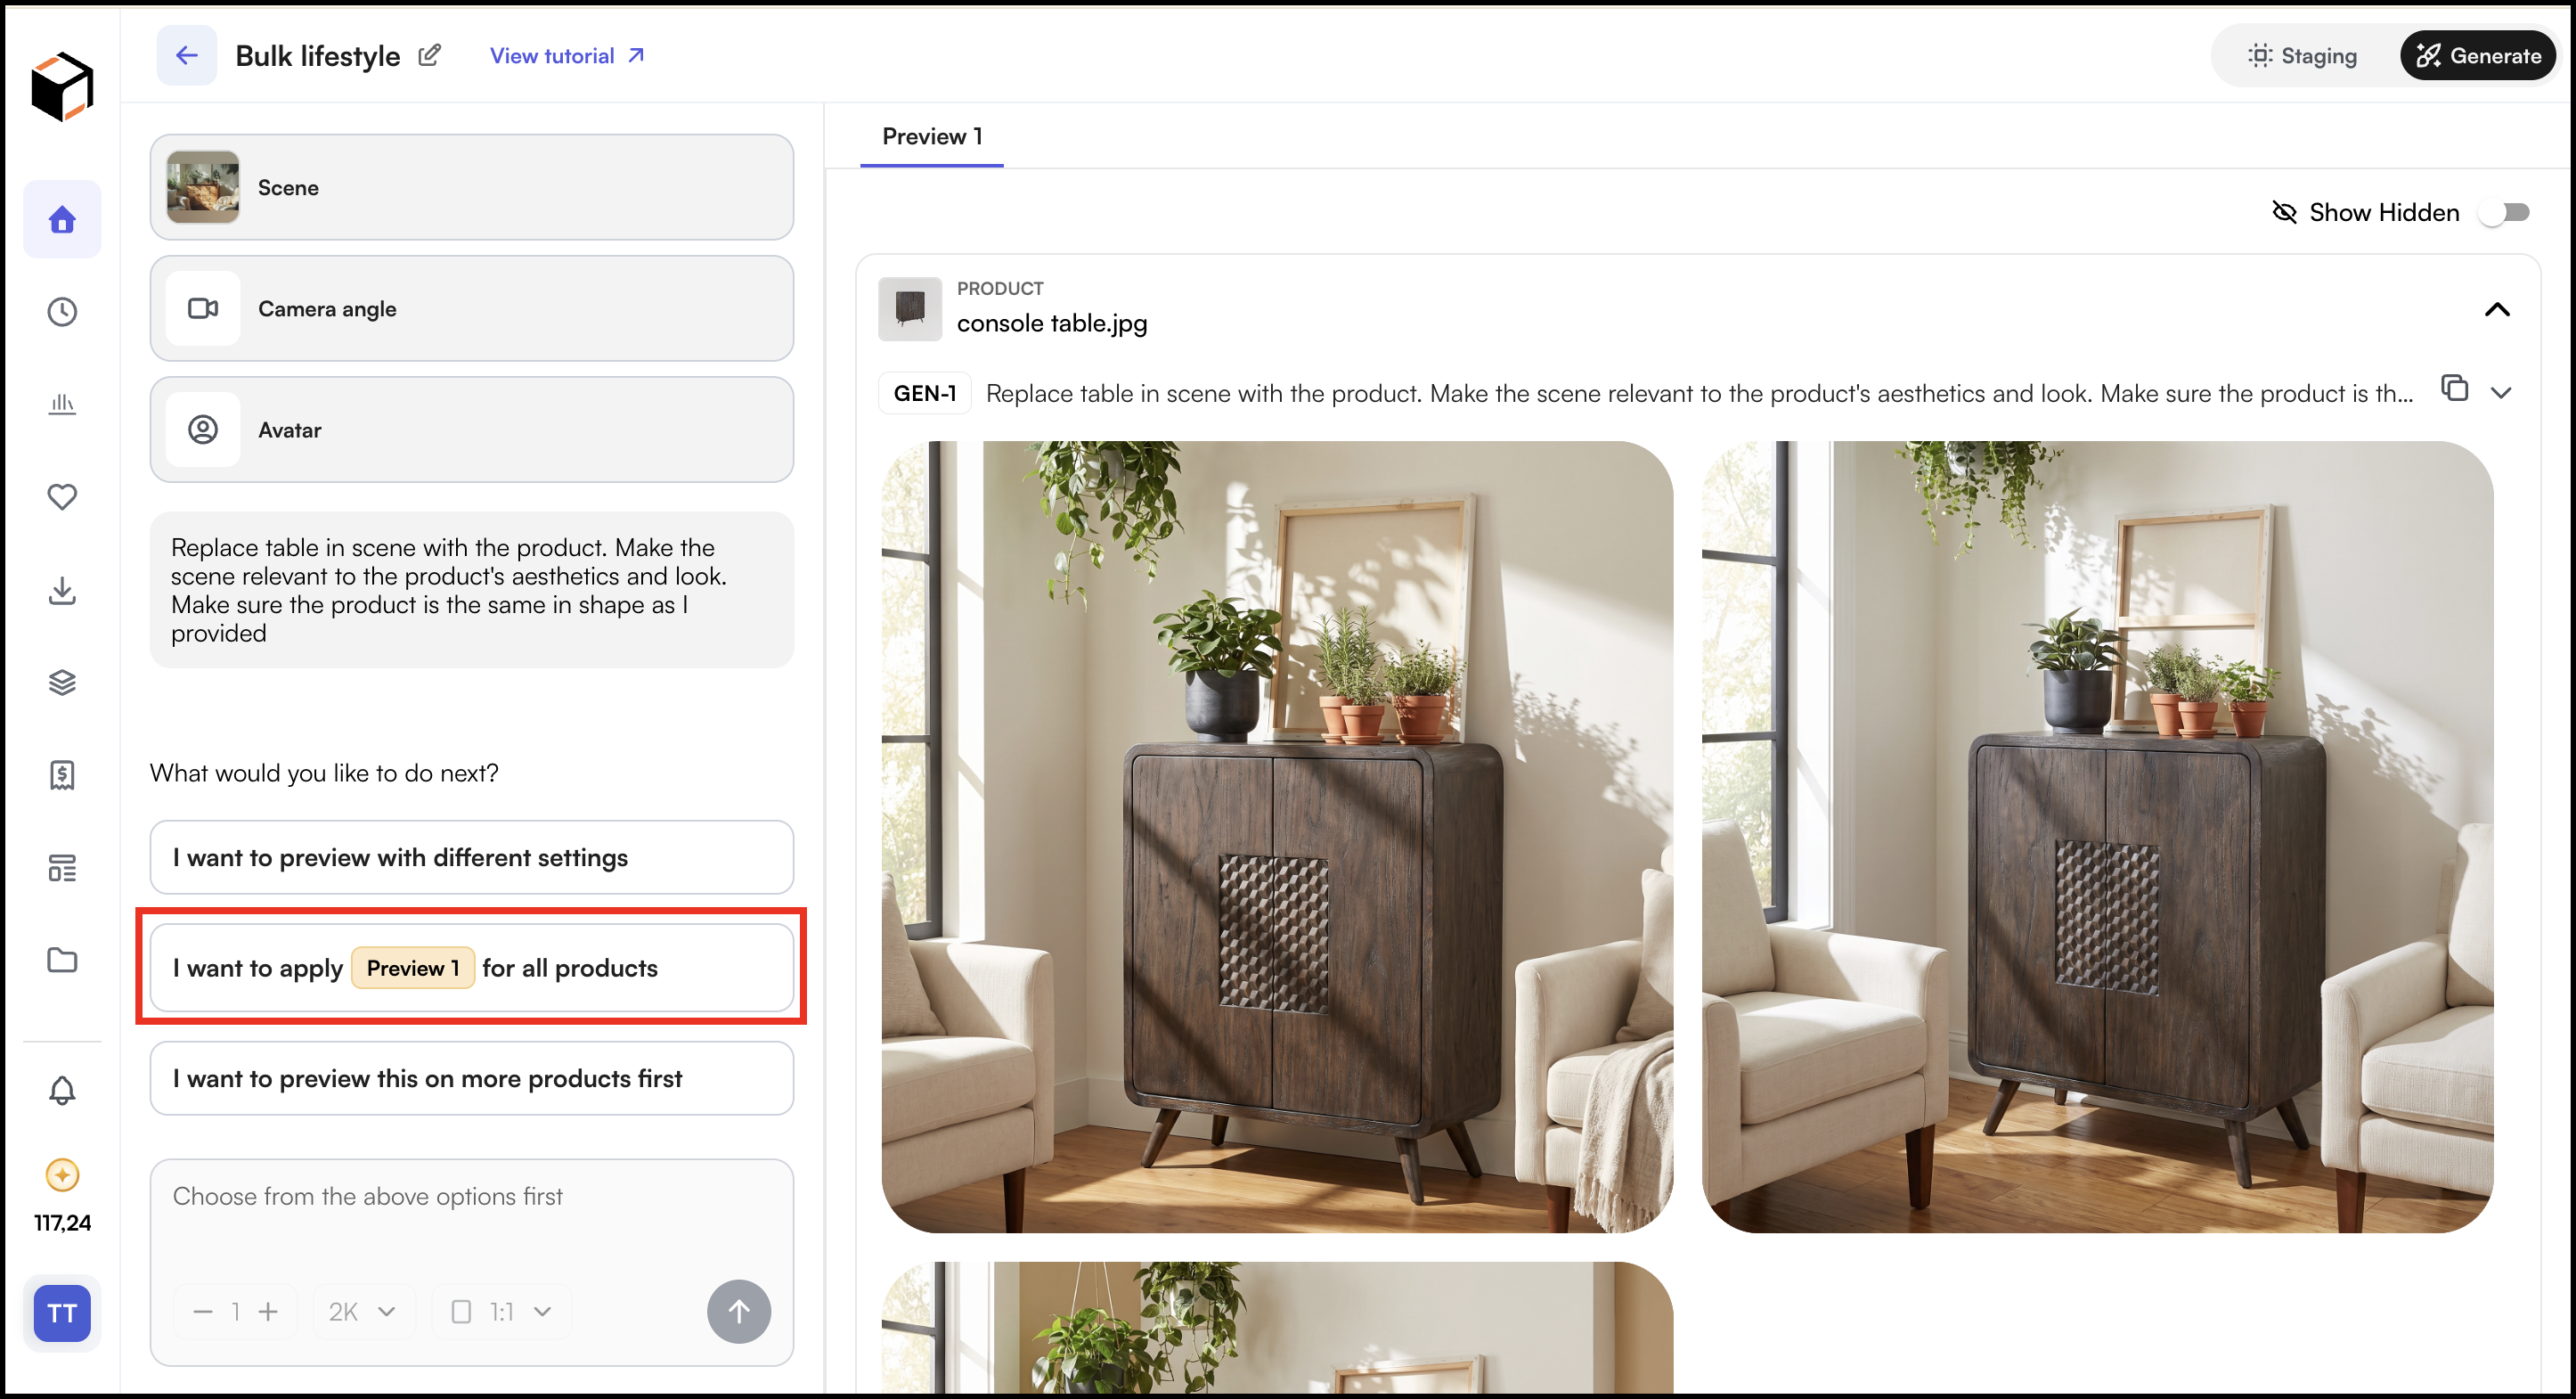Switch to Staging mode
The image size is (2576, 1399).
tap(2302, 56)
